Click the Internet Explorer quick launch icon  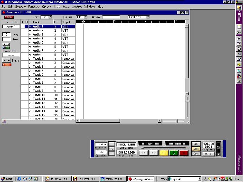coord(19,179)
